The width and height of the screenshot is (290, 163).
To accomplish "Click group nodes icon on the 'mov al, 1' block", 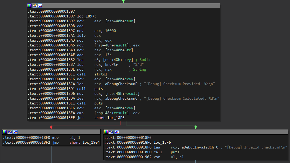I will click(x=15, y=132).
